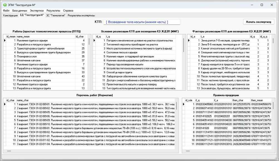The width and height of the screenshot is (279, 161).
Task: Open the База данных menu
Action: click(20, 11)
